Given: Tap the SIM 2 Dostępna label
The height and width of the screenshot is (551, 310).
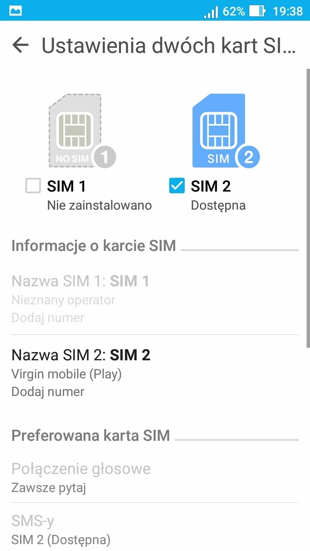Looking at the screenshot, I should click(218, 205).
